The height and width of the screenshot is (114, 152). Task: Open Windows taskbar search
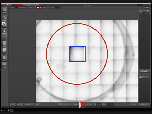coord(5,110)
